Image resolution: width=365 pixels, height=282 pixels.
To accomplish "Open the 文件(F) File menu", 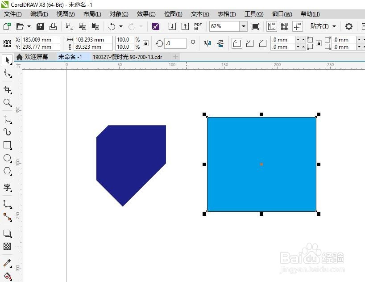I will 13,14.
